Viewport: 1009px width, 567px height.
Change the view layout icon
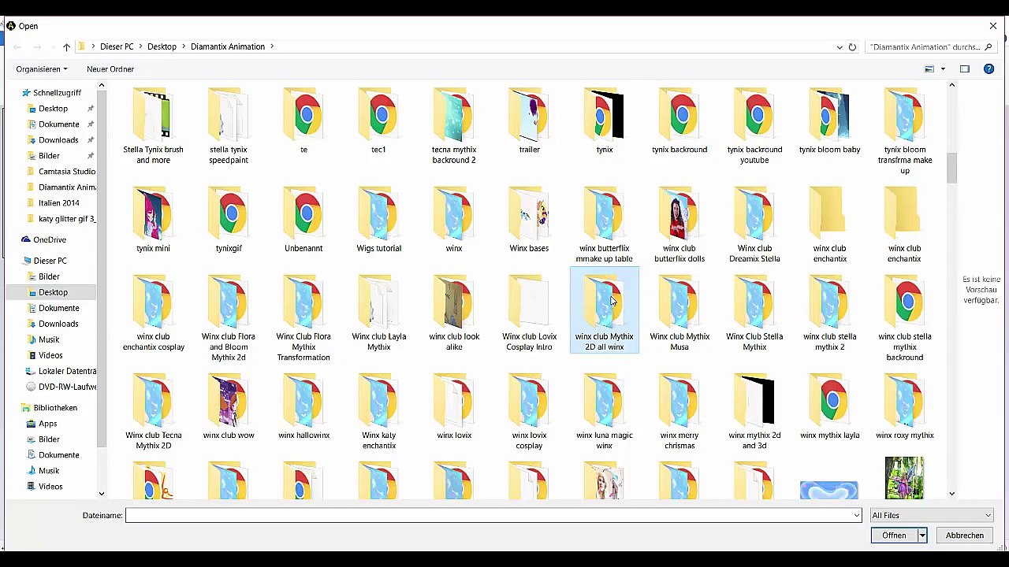(929, 69)
